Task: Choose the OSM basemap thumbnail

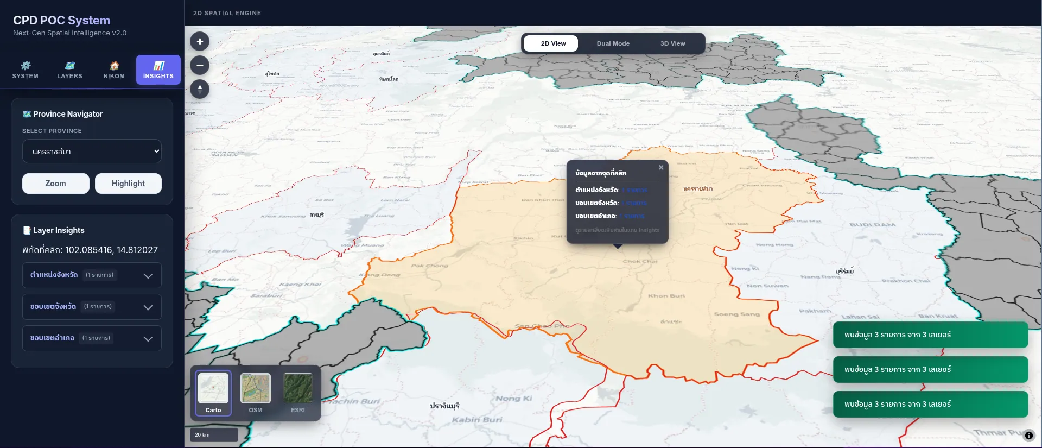Action: click(x=256, y=393)
